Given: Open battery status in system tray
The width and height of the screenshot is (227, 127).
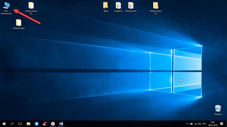Looking at the screenshot, I should point(191,124).
